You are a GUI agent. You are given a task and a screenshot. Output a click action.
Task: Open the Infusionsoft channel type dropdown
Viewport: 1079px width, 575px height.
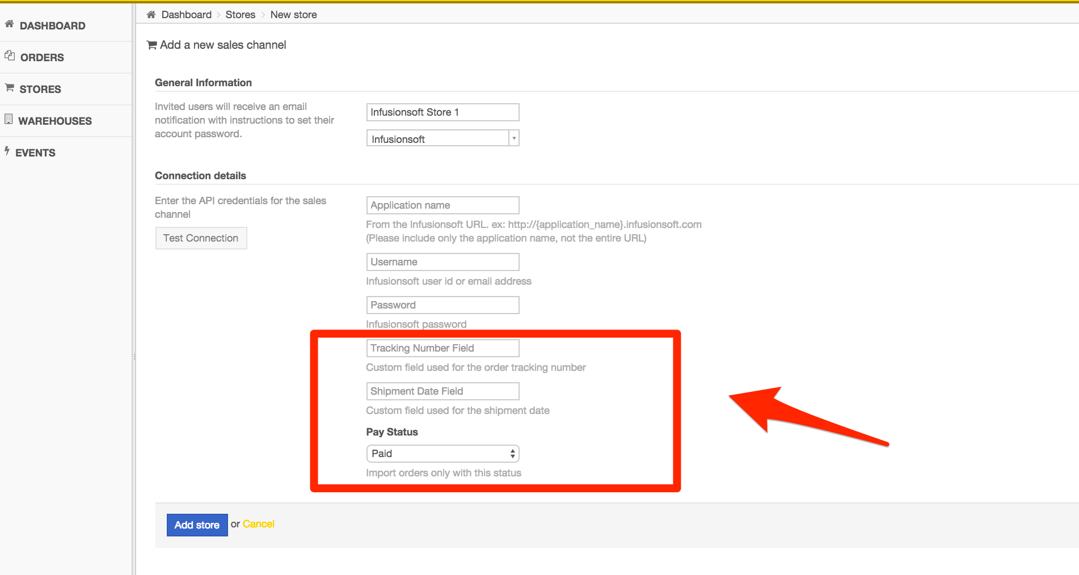pos(442,138)
